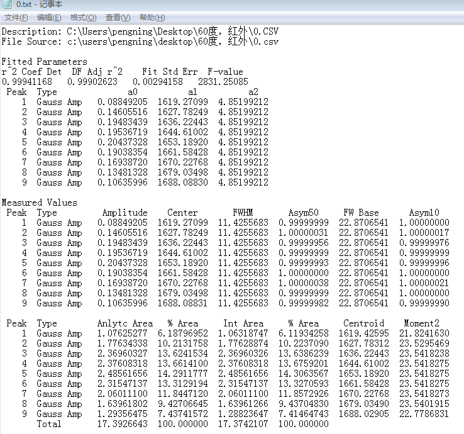Screen dimensions: 464x434
Task: Click the 'Total' row label
Action: click(x=49, y=424)
